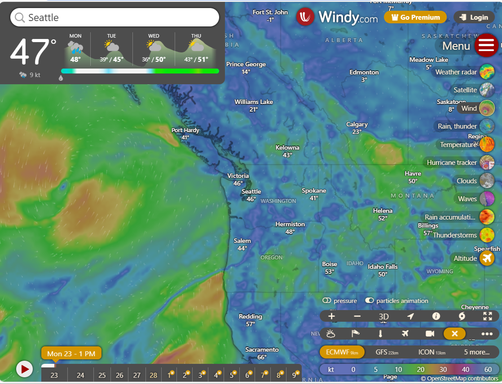Toggle the pressure isolines switch

tap(326, 301)
